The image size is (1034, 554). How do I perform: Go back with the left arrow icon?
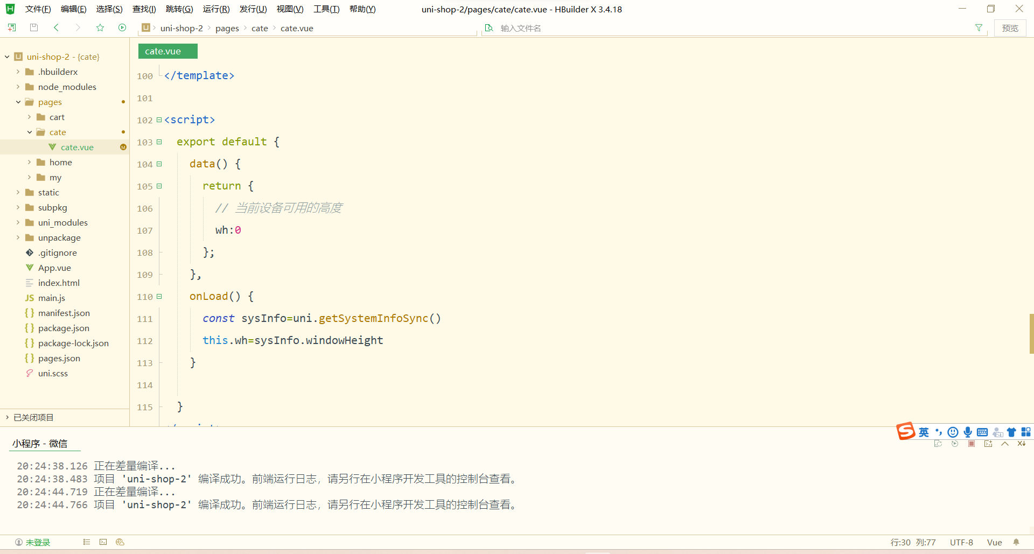click(56, 27)
